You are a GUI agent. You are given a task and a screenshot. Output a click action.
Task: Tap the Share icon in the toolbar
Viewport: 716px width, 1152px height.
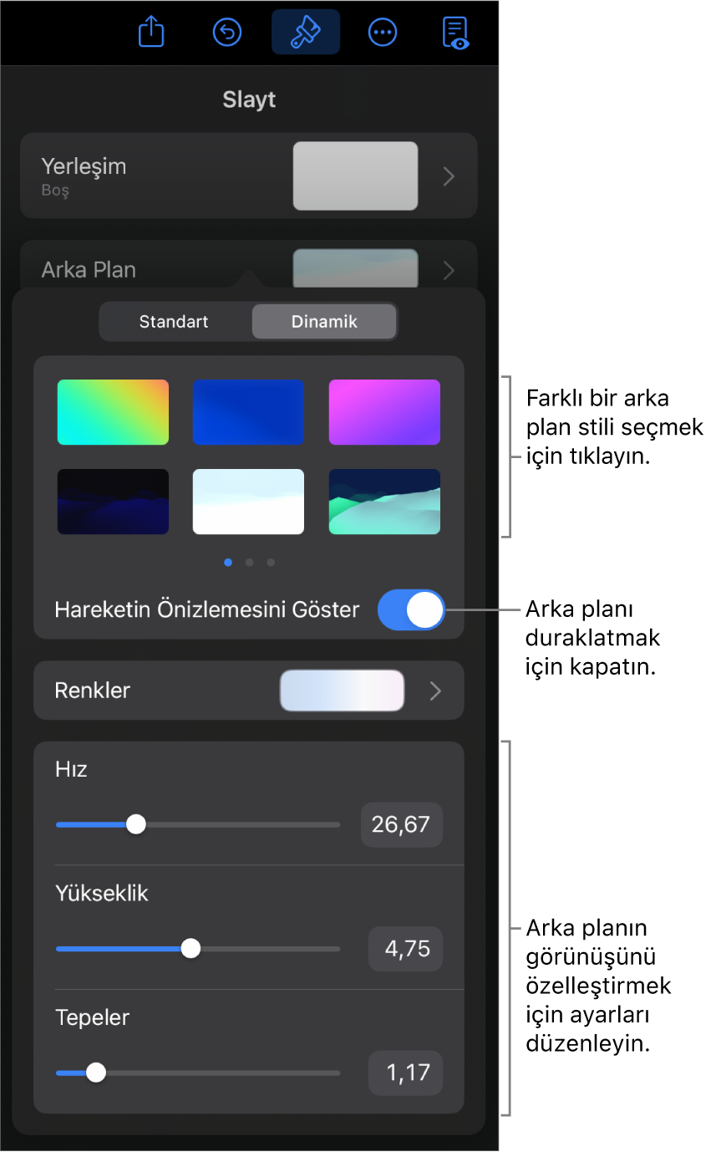(x=150, y=32)
